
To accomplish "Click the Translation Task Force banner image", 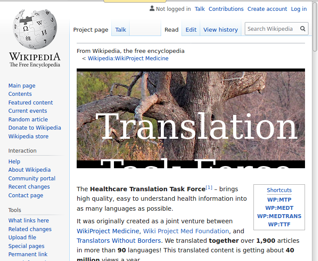I will pos(191,118).
